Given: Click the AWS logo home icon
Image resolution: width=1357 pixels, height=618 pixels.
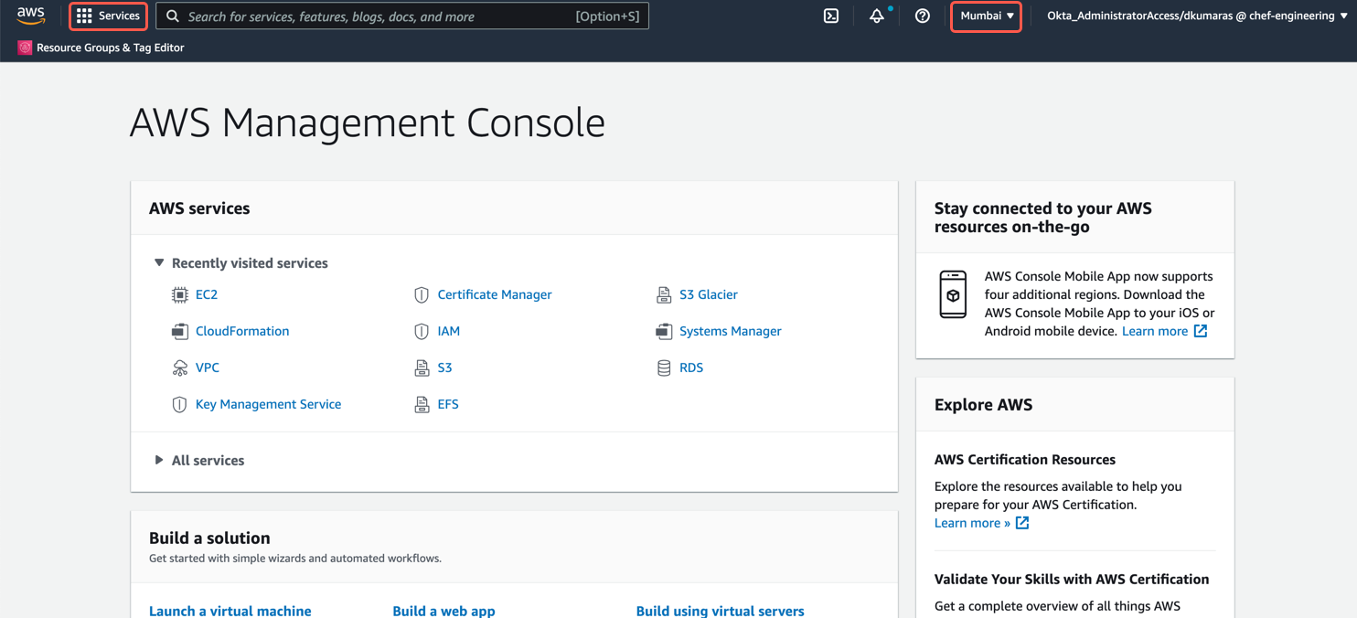Looking at the screenshot, I should [31, 16].
